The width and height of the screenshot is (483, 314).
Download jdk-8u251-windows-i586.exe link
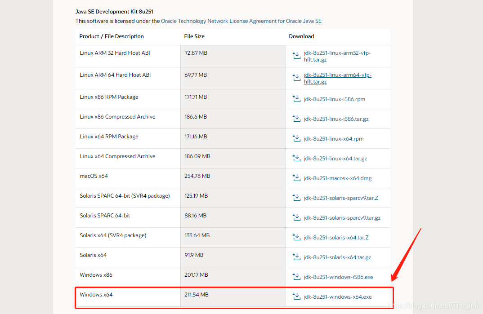[338, 277]
